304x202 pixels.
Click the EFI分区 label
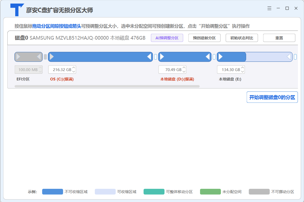23,79
